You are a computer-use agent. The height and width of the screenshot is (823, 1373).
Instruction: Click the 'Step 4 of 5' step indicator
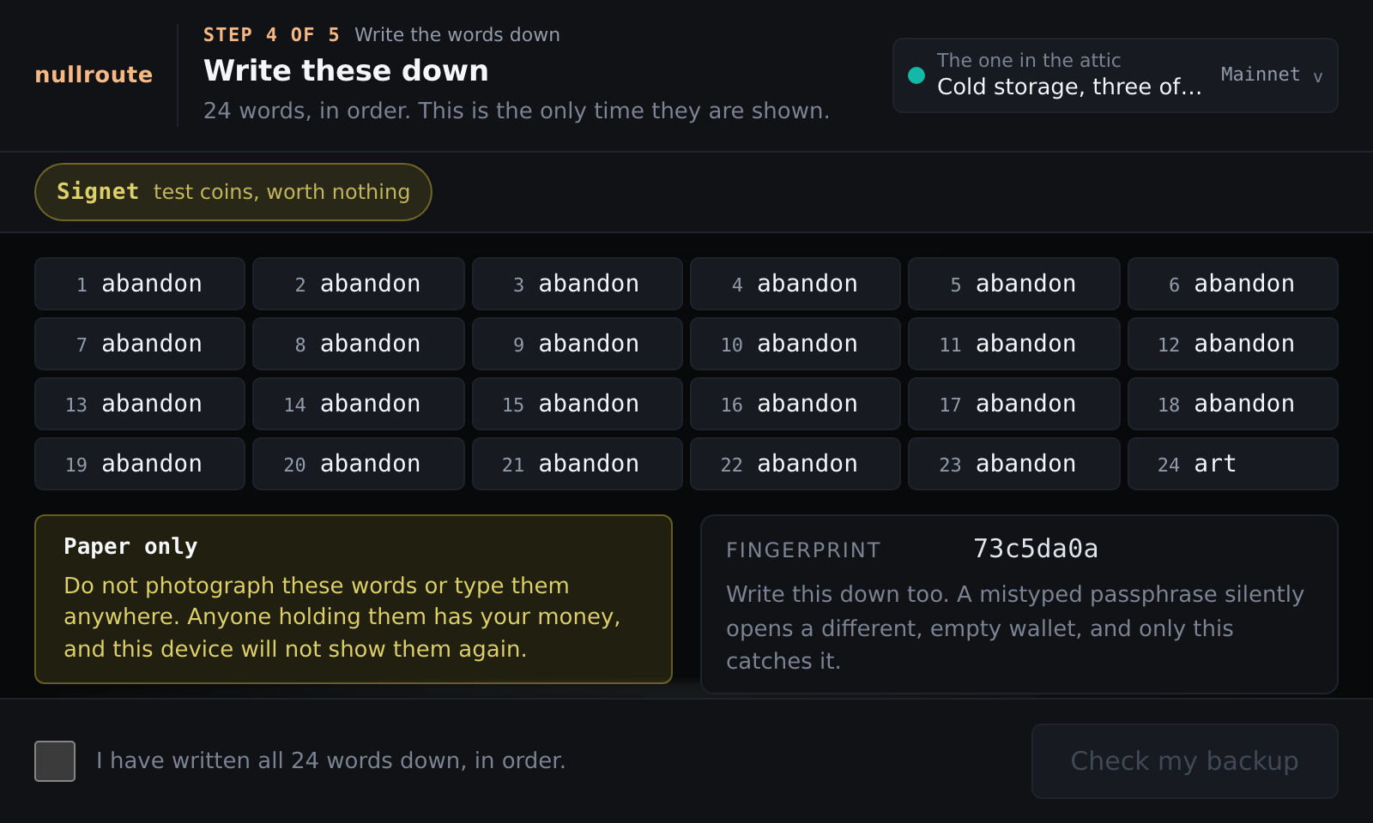pos(271,35)
